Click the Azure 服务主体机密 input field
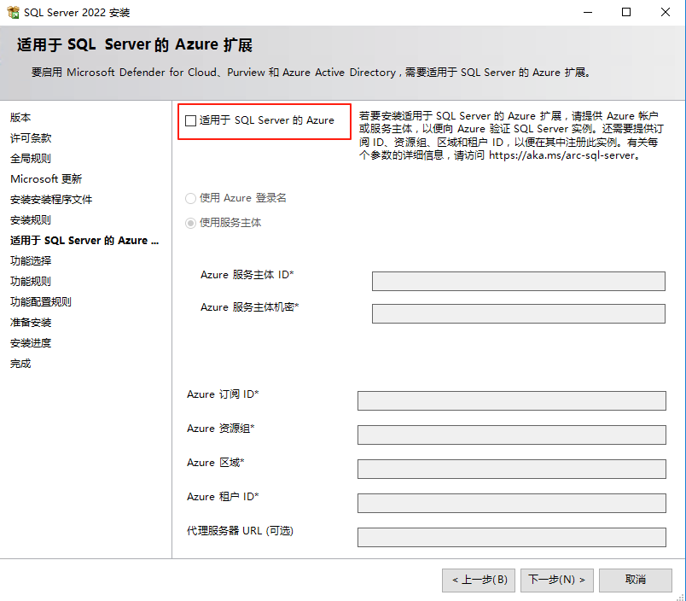 point(518,313)
